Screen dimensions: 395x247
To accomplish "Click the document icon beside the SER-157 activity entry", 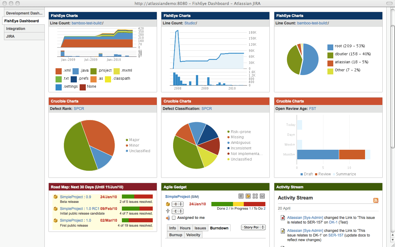I will [283, 231].
